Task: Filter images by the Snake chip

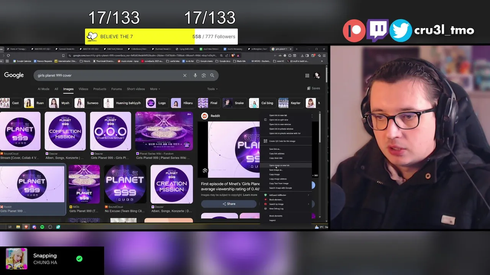Action: 234,103
